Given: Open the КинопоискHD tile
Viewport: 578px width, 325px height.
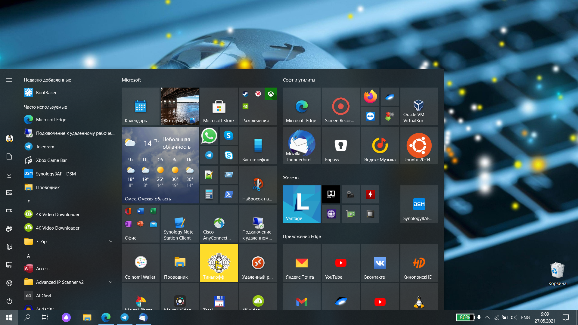Looking at the screenshot, I should 419,263.
